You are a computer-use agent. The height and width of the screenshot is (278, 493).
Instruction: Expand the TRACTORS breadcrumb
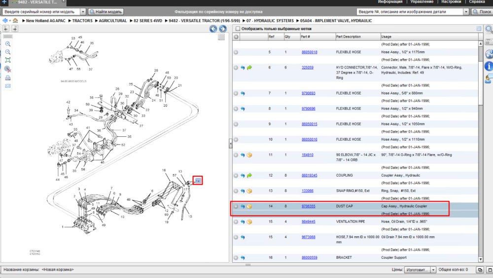[x=70, y=21]
